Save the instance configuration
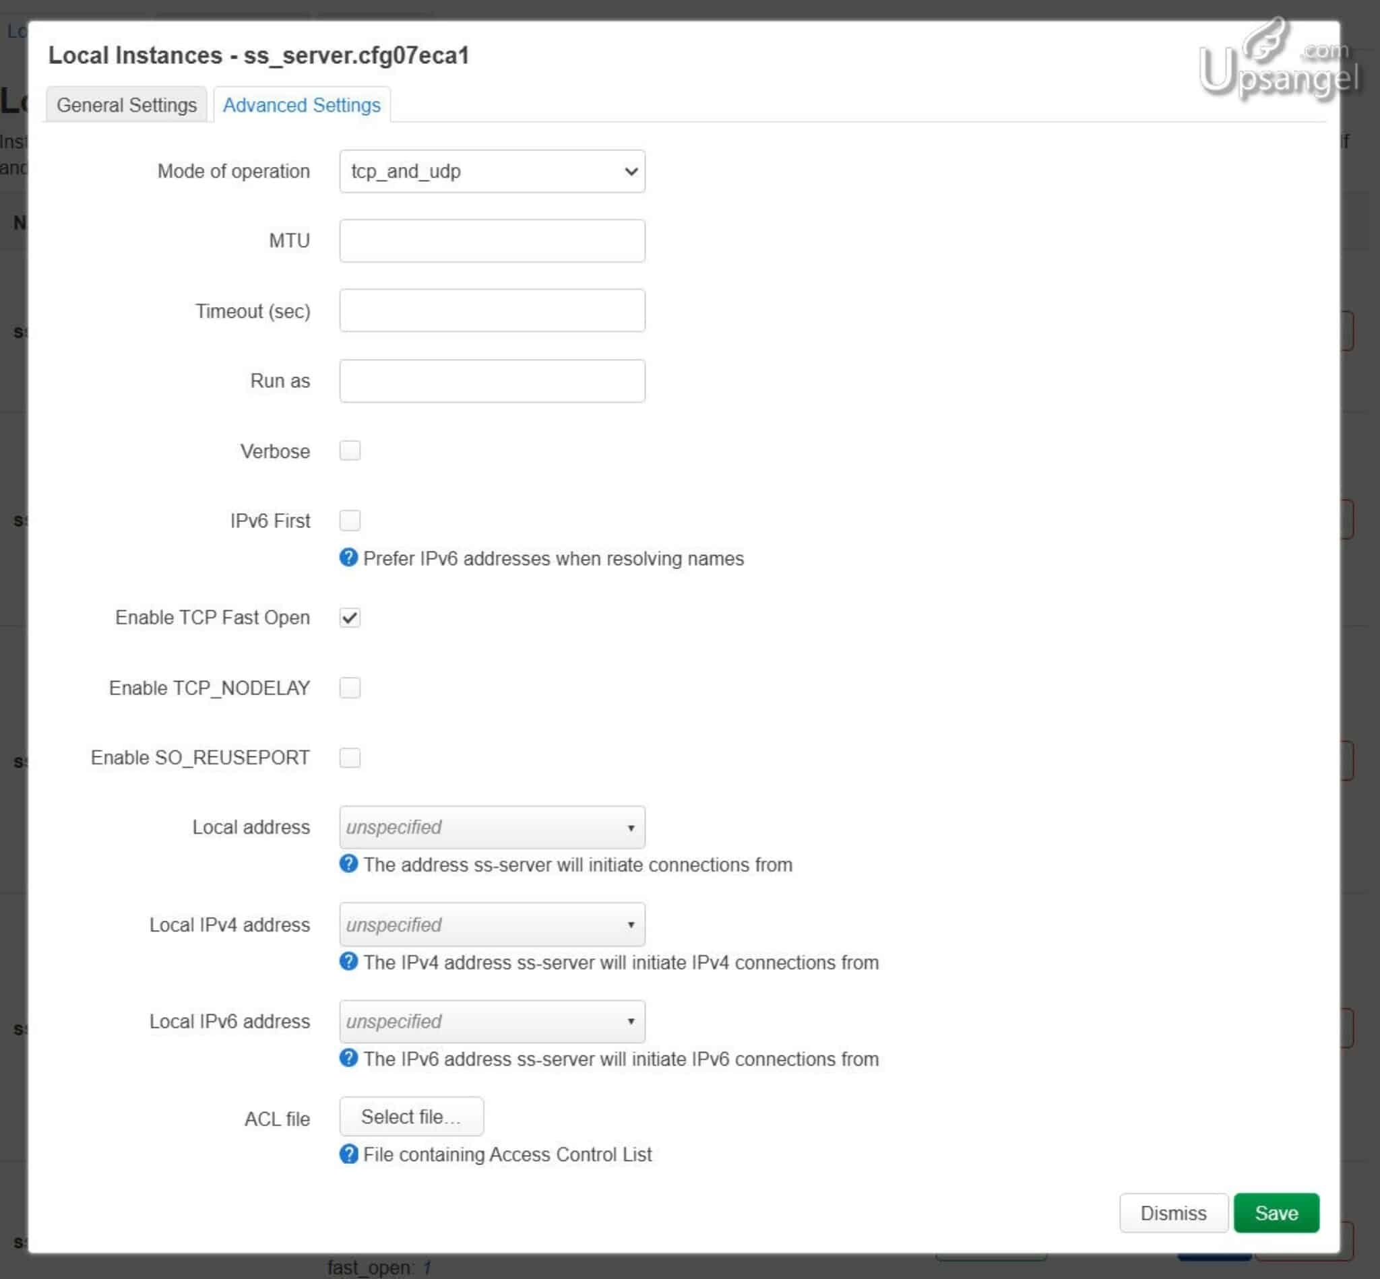Viewport: 1380px width, 1279px height. click(1275, 1212)
